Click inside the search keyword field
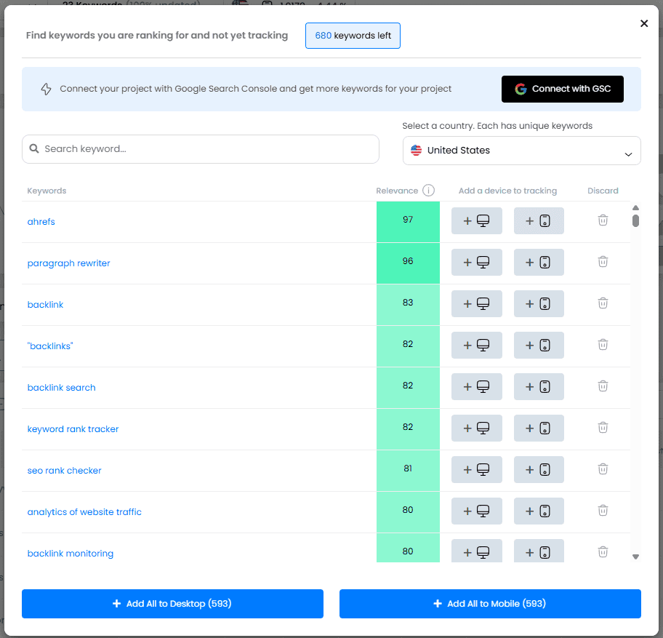 coord(201,148)
